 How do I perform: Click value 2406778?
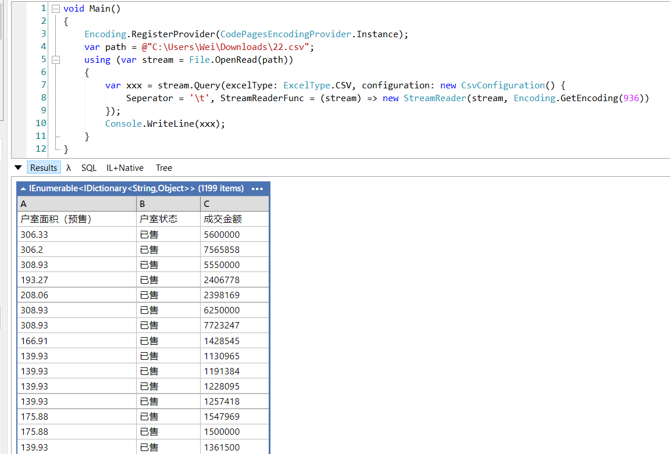[222, 280]
